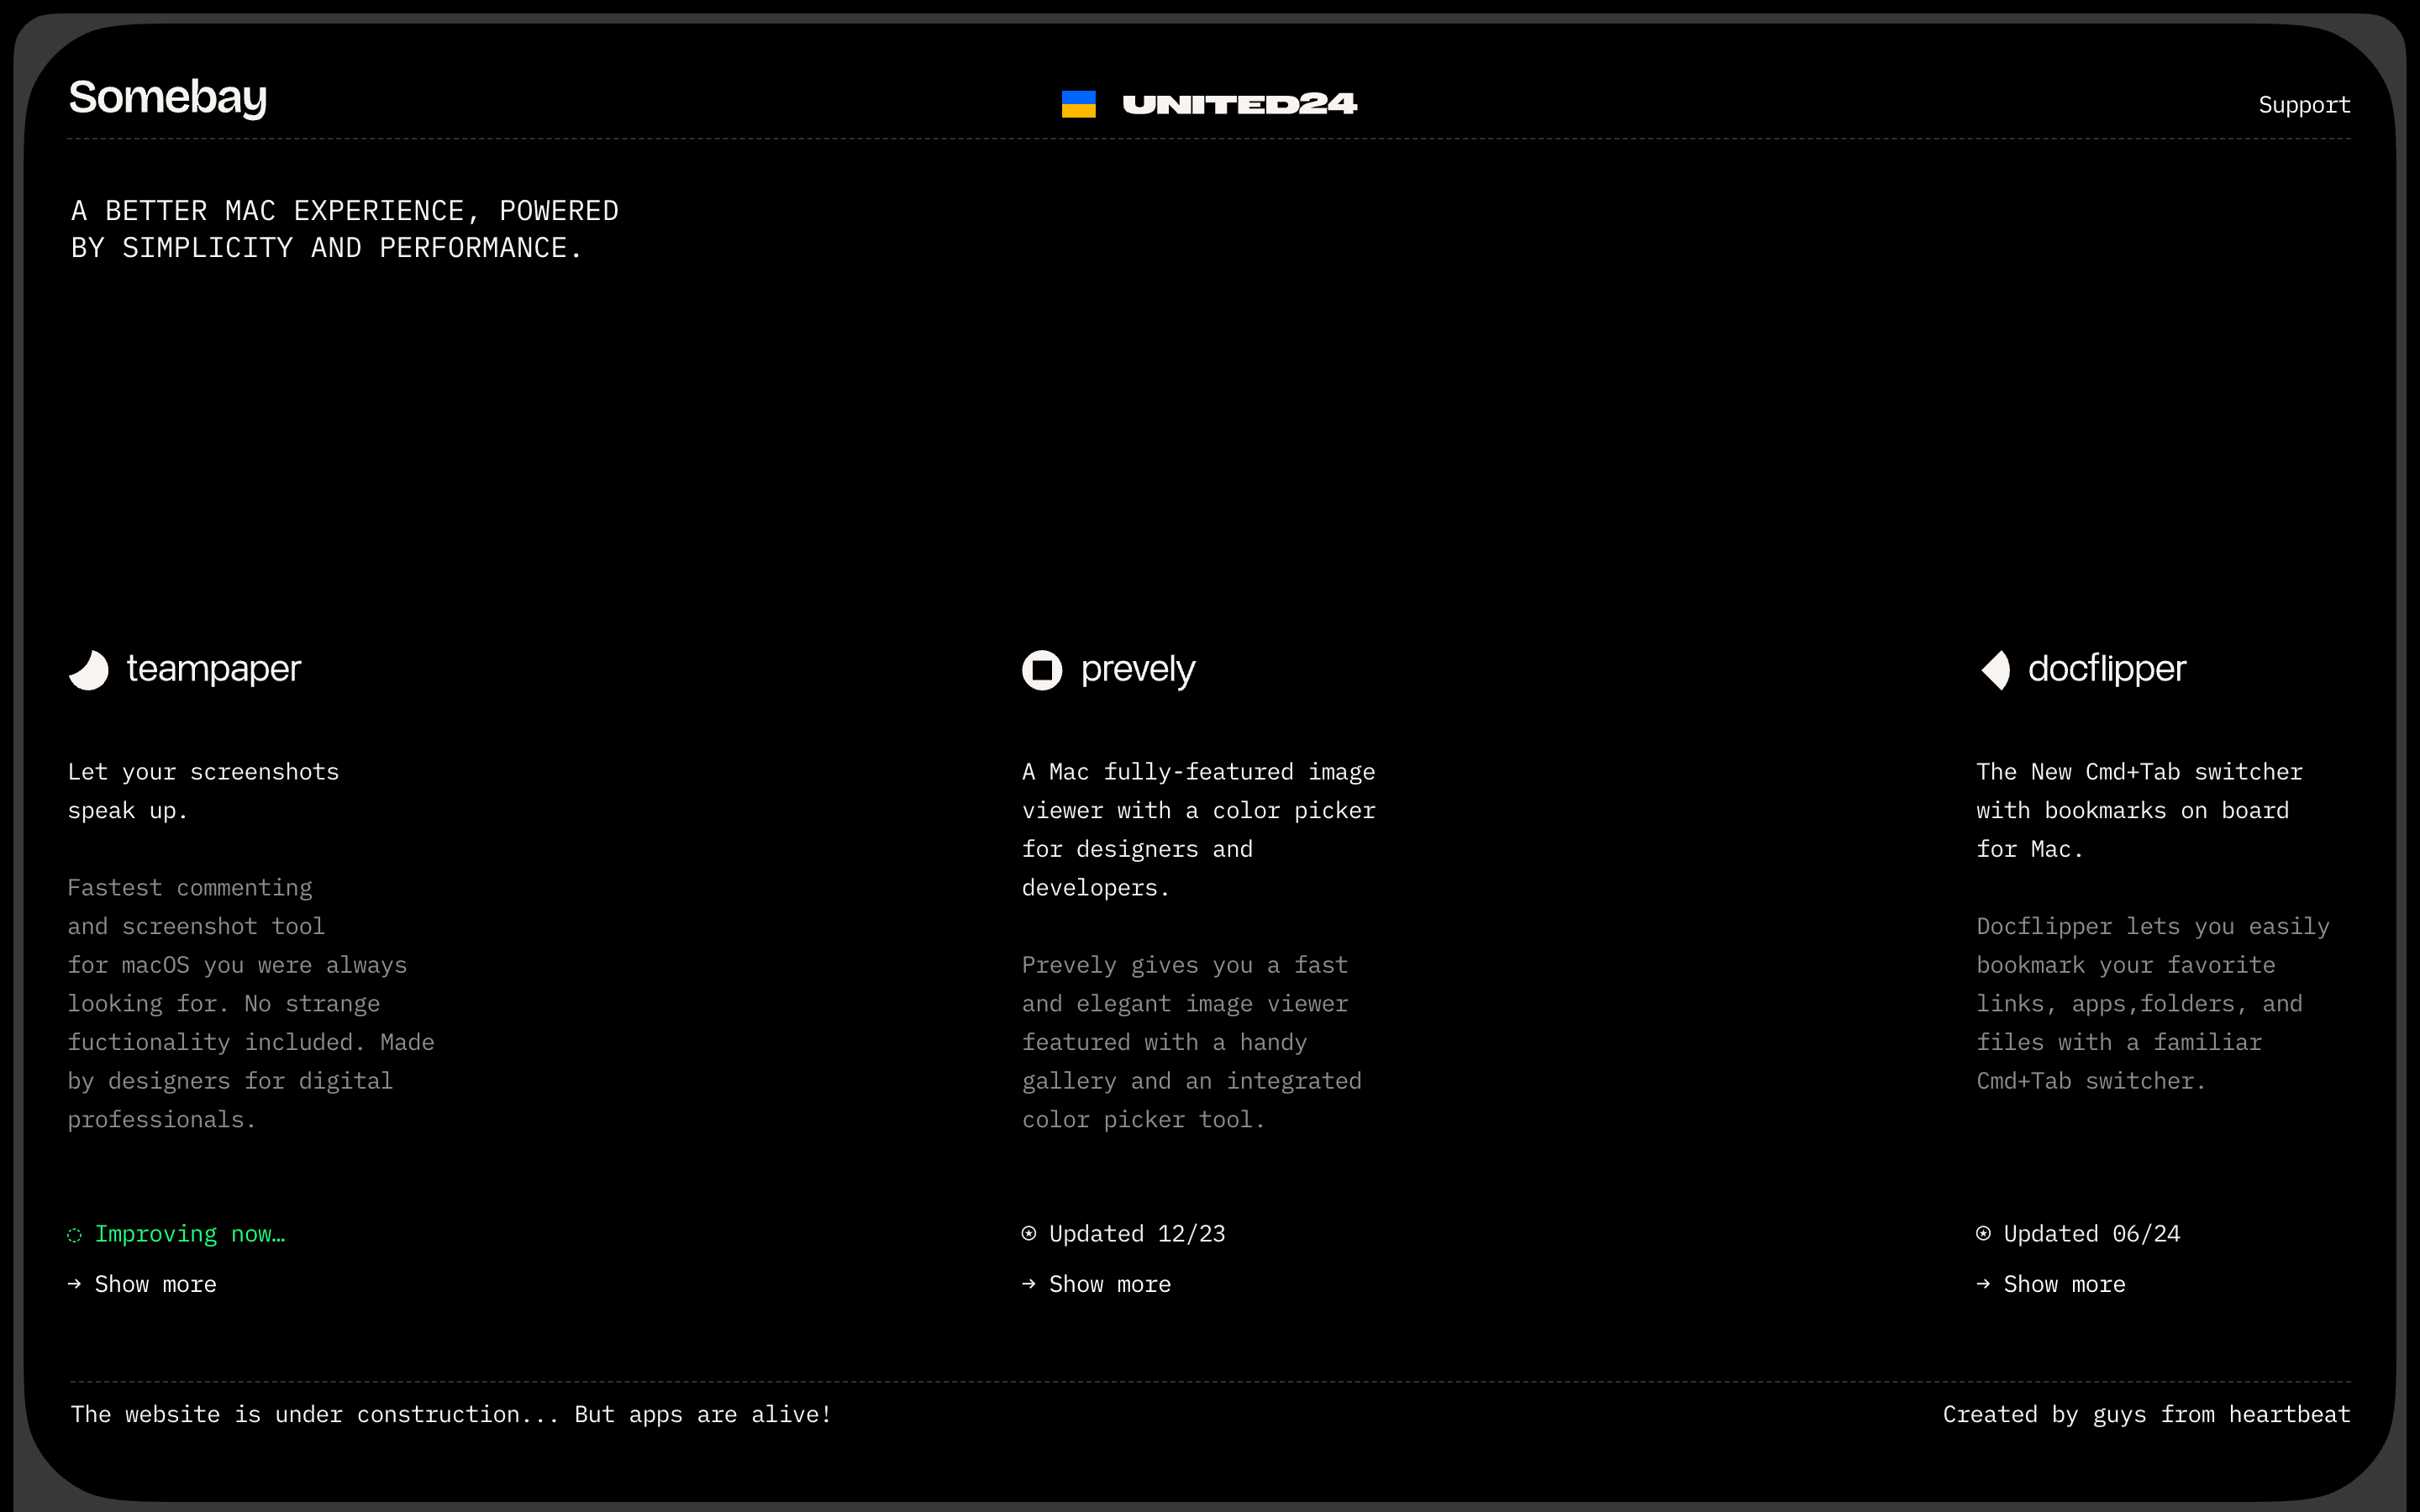Image resolution: width=2420 pixels, height=1512 pixels.
Task: Click the update icon beside 'Updated 06/24'
Action: [x=1984, y=1234]
